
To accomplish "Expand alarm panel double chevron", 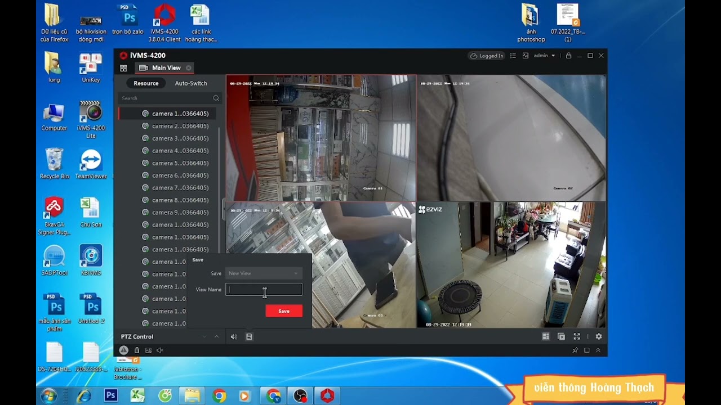I will 598,350.
